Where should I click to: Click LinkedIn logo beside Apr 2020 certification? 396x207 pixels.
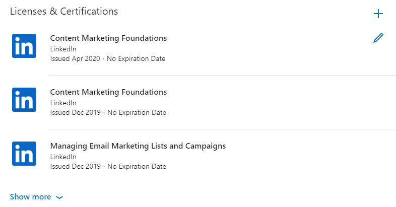click(x=24, y=46)
